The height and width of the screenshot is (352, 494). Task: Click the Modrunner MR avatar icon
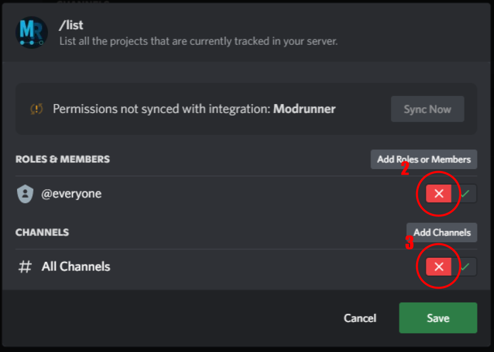(31, 32)
